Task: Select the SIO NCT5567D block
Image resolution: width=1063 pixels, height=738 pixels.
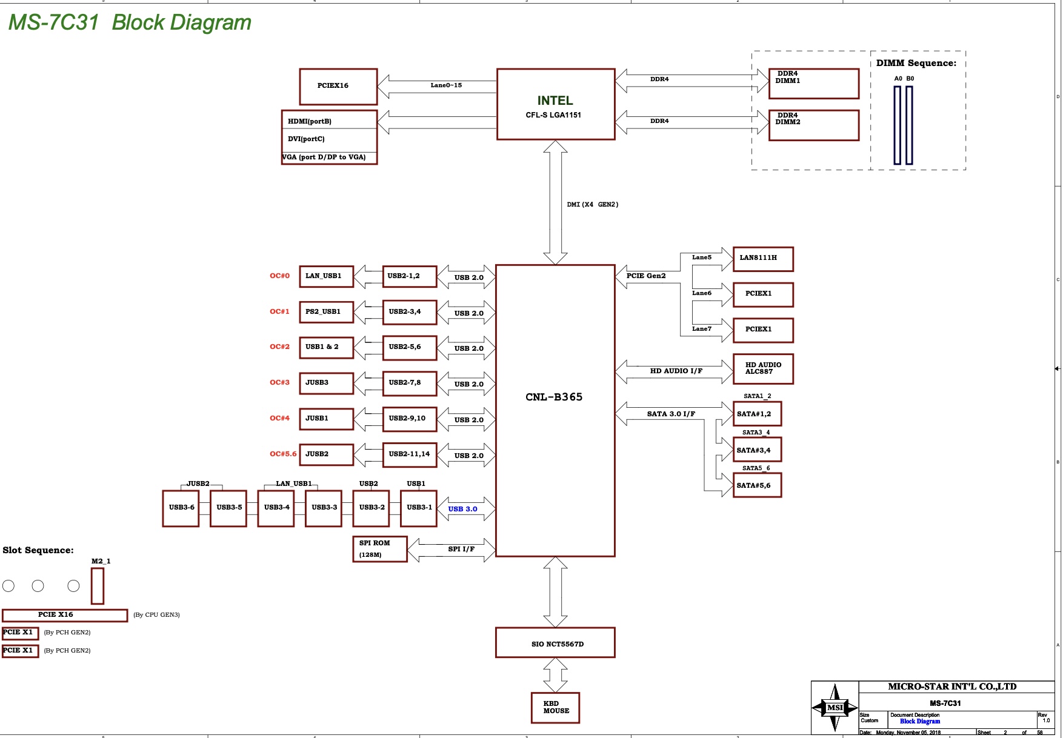Action: coord(555,643)
